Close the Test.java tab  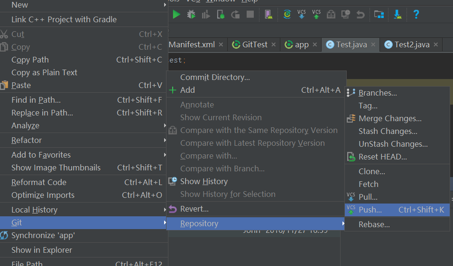[373, 44]
